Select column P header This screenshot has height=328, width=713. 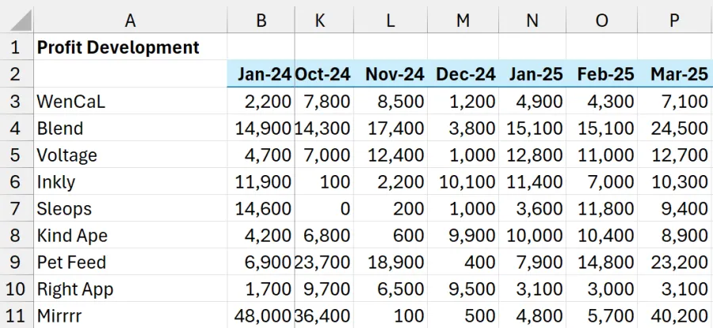pos(675,20)
